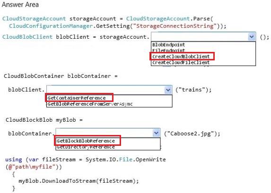Click the blobContainer combo box field
Viewport: 271px width, 193px height.
pos(108,133)
